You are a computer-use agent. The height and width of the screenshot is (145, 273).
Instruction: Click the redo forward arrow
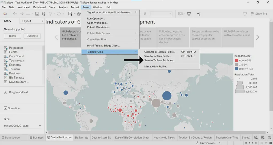click(22, 14)
